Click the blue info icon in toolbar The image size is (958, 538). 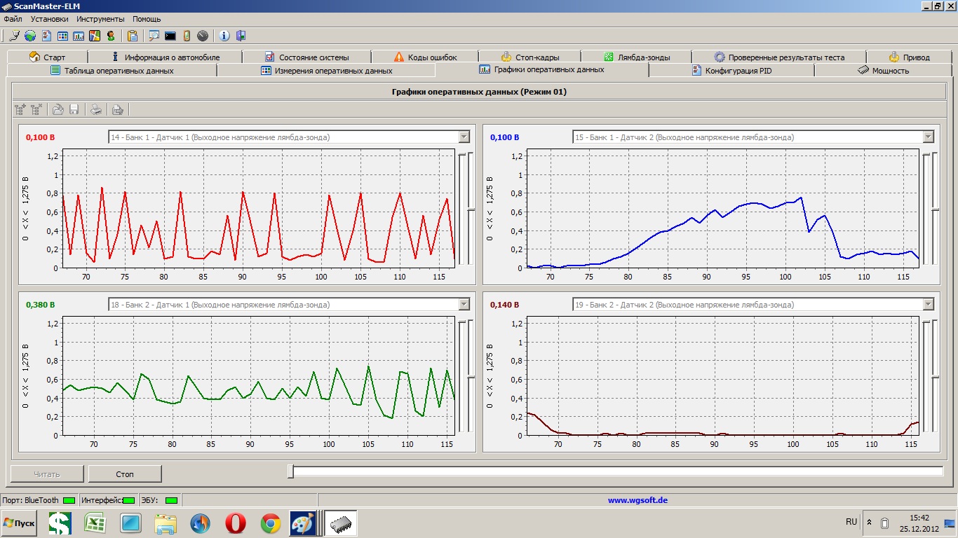[224, 36]
